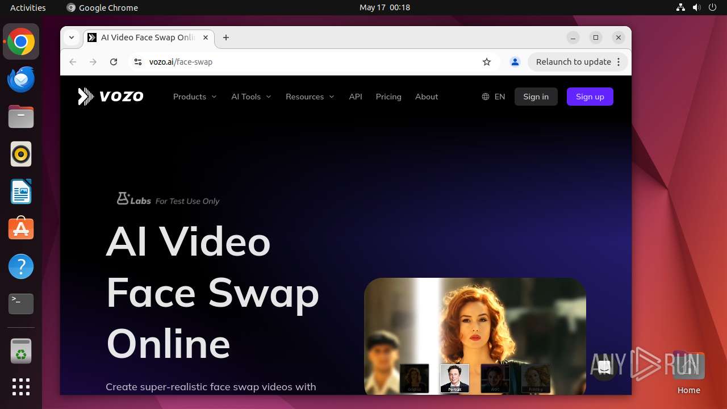Open the clock and calendar panel
Image resolution: width=727 pixels, height=409 pixels.
pos(385,7)
